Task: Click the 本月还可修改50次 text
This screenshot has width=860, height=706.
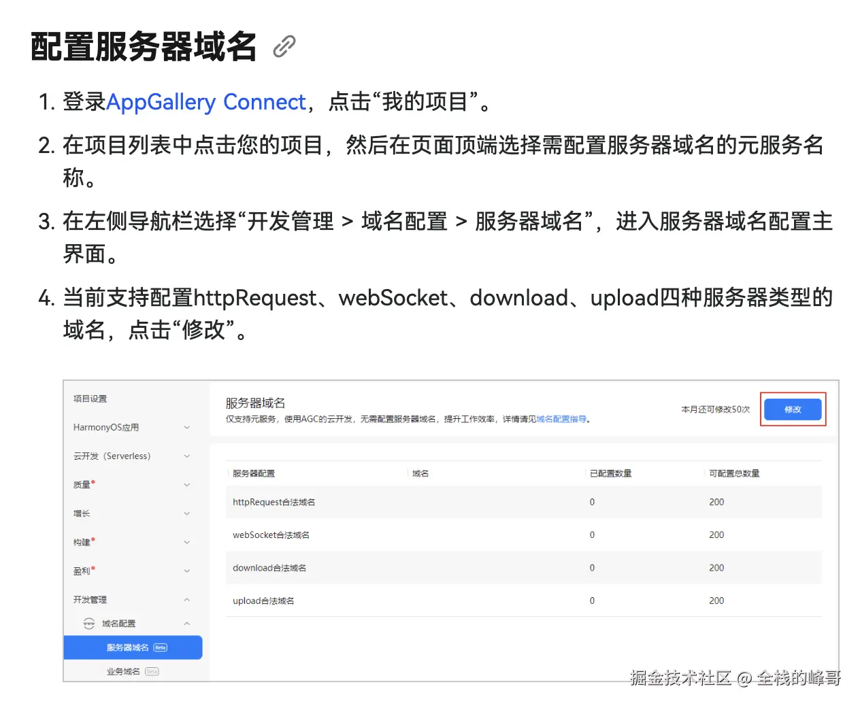Action: (715, 409)
